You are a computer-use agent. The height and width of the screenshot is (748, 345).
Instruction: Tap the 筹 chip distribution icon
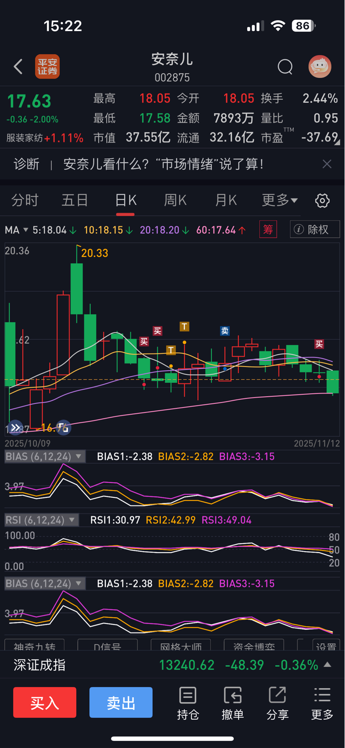point(268,230)
